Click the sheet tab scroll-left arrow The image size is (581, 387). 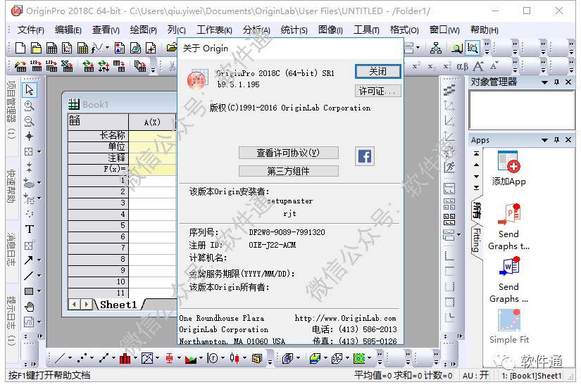coord(75,305)
